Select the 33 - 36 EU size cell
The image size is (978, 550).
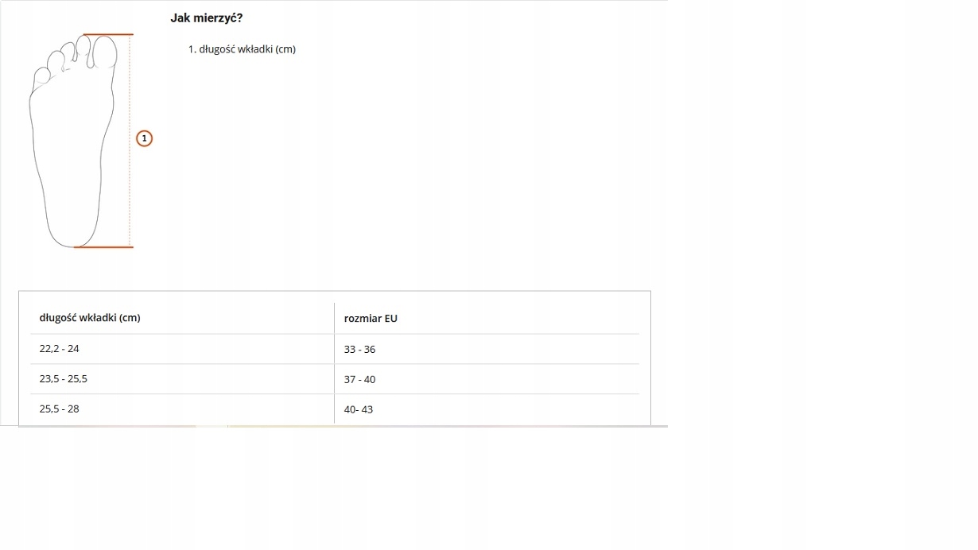(x=359, y=350)
